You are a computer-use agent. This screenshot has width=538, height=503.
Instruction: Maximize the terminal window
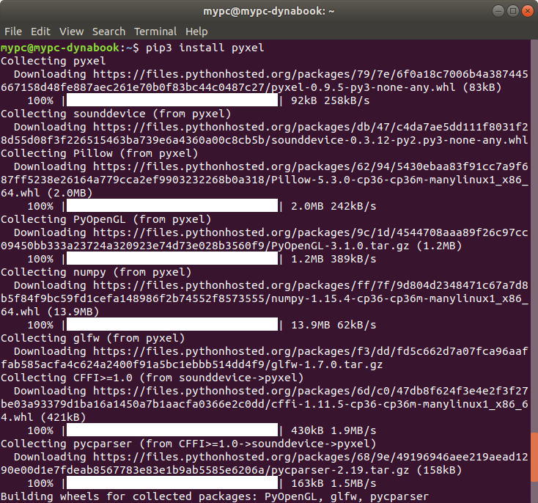click(513, 11)
